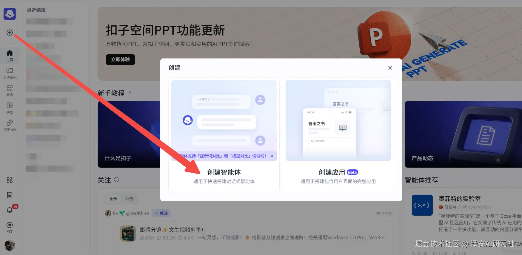Screen dimensions: 522x255
Task: Click the 创建智能体 preview illustration
Action: 224,120
